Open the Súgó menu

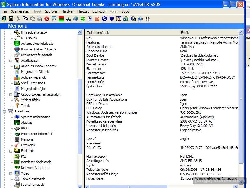(125, 11)
